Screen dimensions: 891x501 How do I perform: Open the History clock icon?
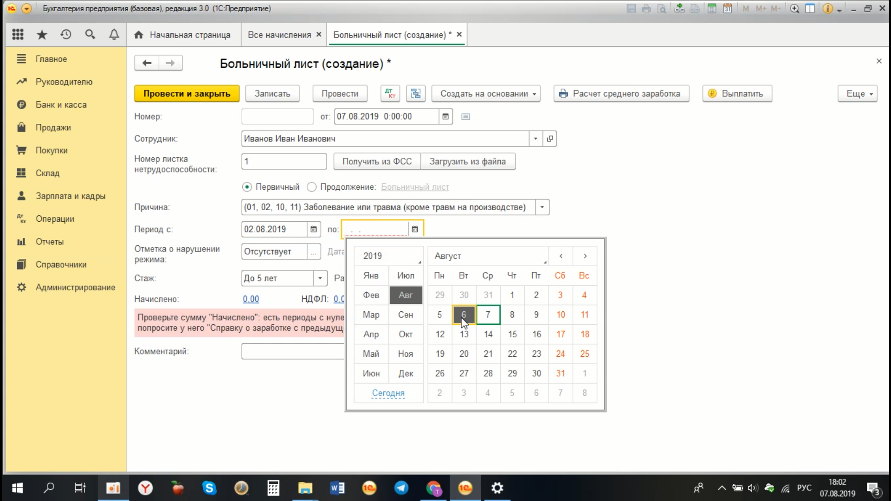tap(66, 34)
